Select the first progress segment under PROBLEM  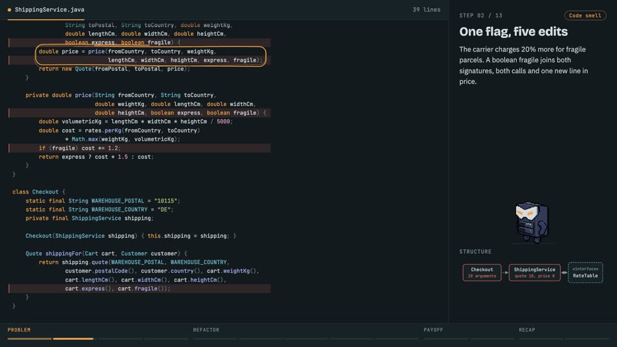pos(30,339)
